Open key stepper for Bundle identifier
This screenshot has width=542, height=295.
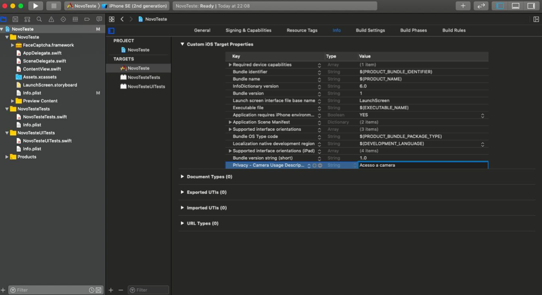(x=320, y=72)
